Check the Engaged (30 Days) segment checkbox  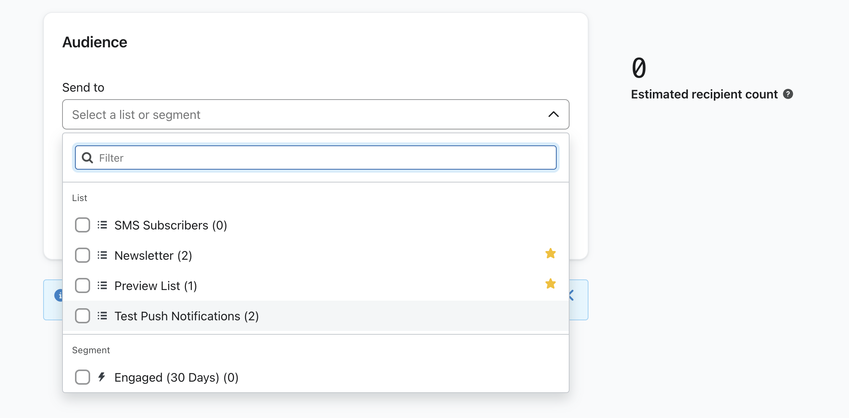tap(83, 377)
